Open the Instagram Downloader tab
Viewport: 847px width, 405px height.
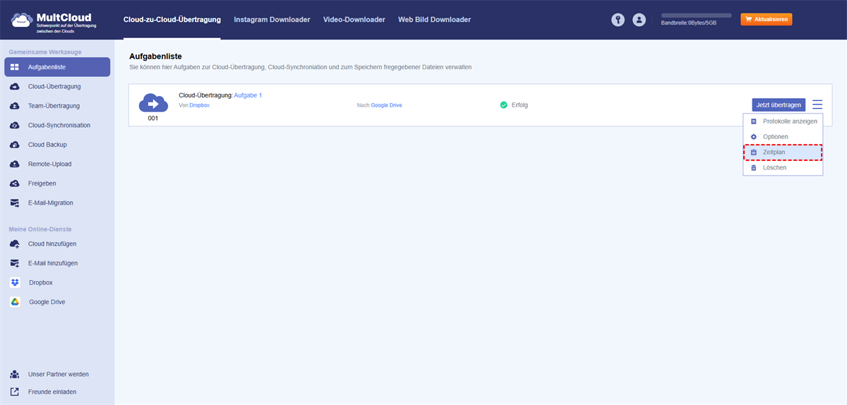click(x=272, y=20)
